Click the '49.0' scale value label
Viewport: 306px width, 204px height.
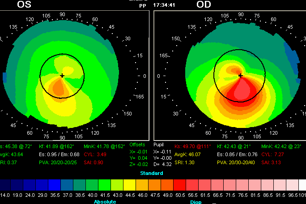tap(167, 195)
